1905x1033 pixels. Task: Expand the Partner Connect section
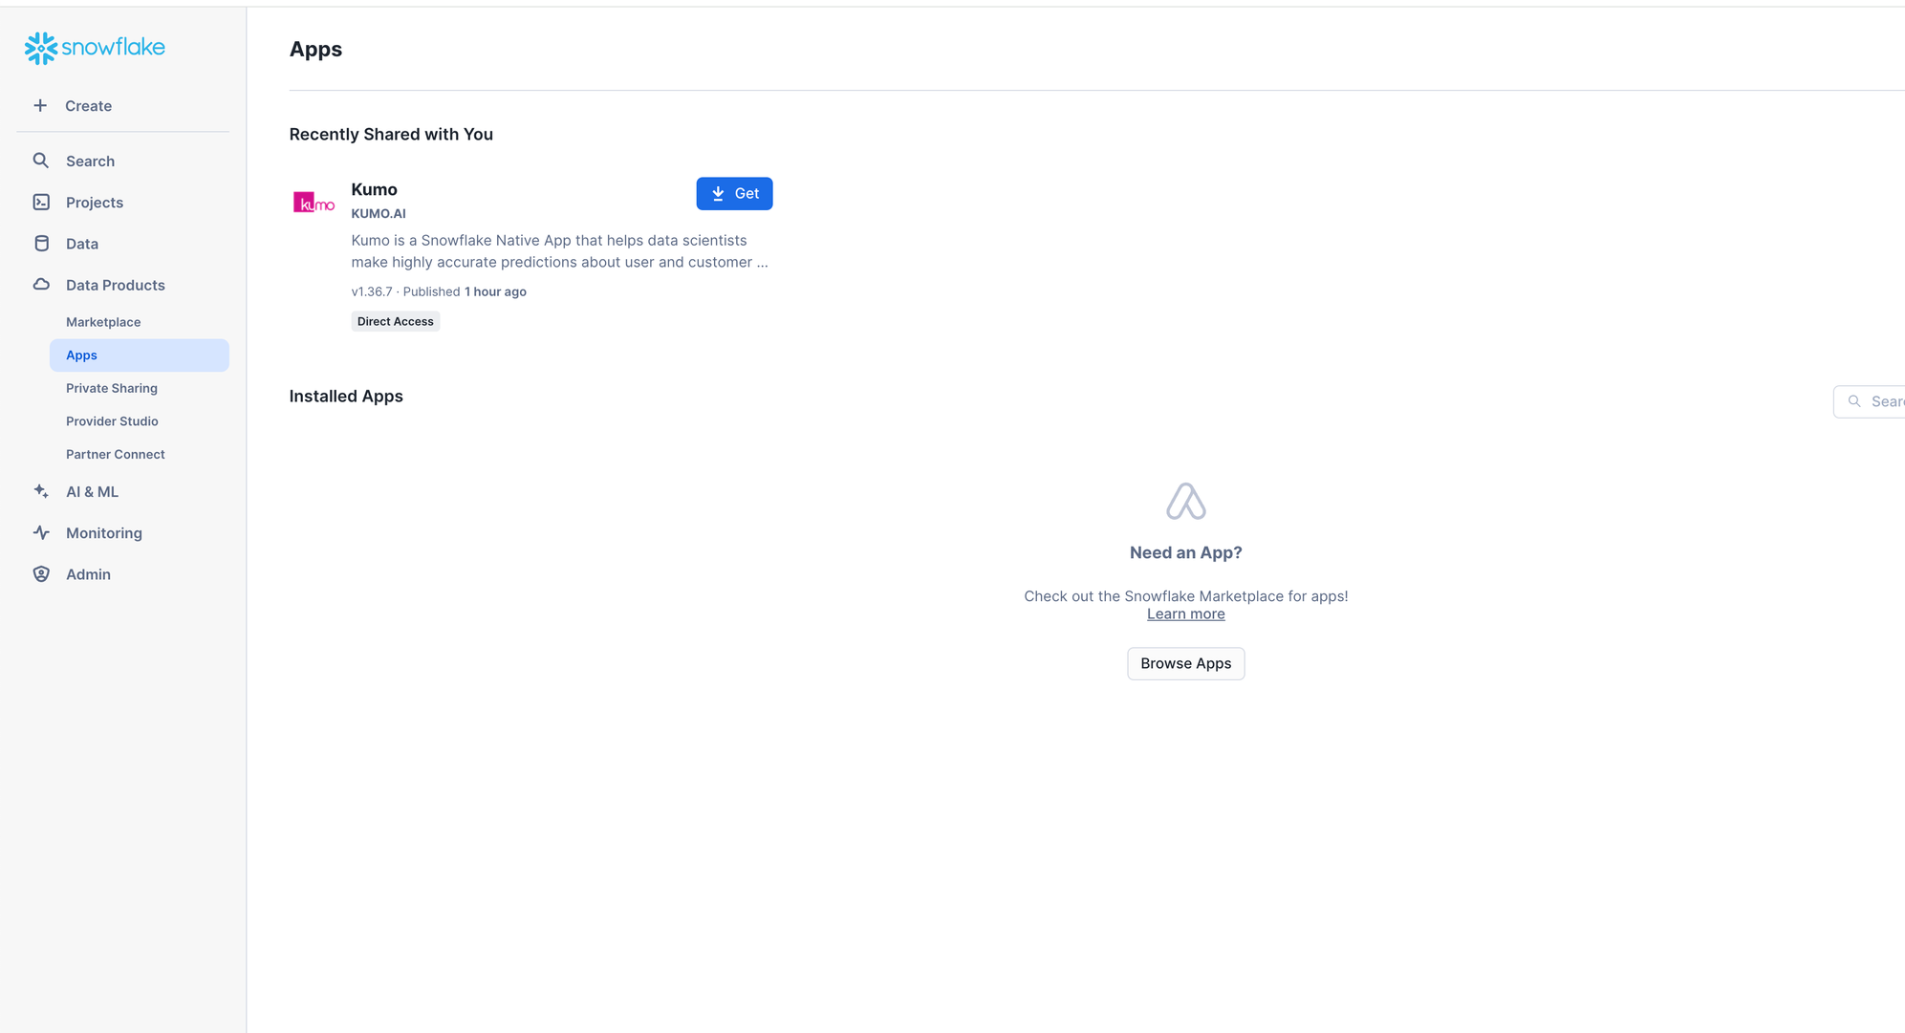coord(115,453)
